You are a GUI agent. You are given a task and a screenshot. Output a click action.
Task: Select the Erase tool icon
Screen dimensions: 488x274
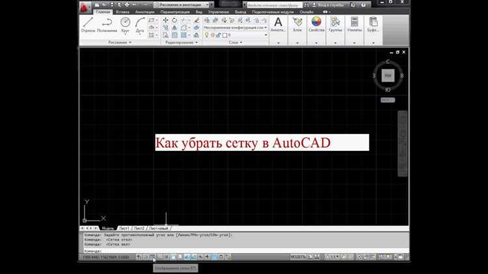click(x=197, y=20)
